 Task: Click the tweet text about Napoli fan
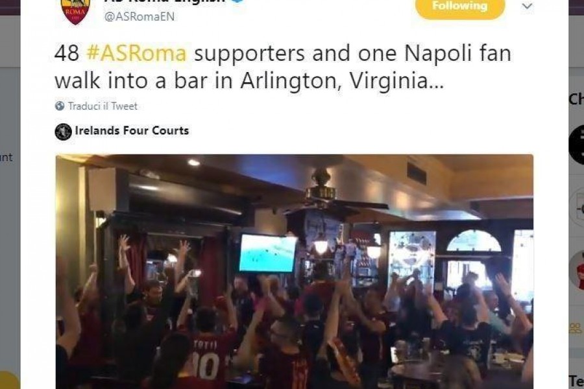283,67
